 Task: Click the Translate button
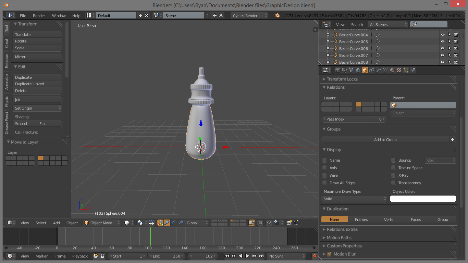(37, 35)
